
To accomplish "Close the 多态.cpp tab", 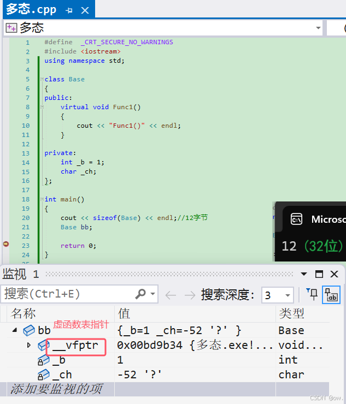I will tap(85, 10).
